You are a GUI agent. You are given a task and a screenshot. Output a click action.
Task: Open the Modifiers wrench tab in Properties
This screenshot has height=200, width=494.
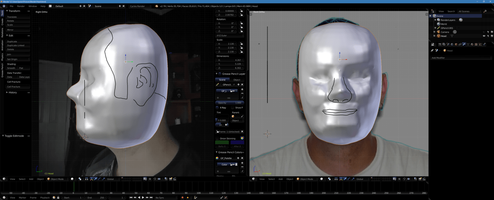coord(464,44)
